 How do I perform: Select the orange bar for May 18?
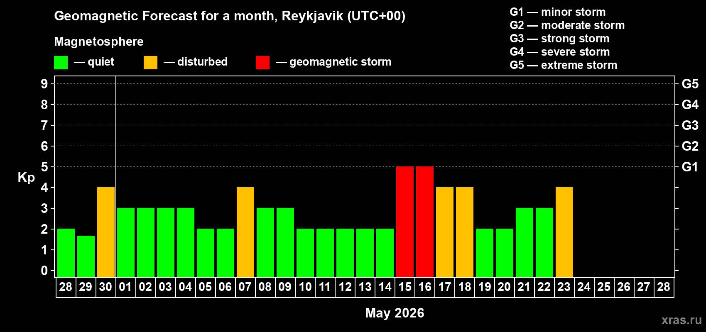[x=465, y=232]
